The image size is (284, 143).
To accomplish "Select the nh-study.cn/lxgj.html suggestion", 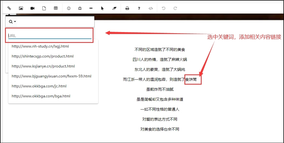I will click(40, 46).
